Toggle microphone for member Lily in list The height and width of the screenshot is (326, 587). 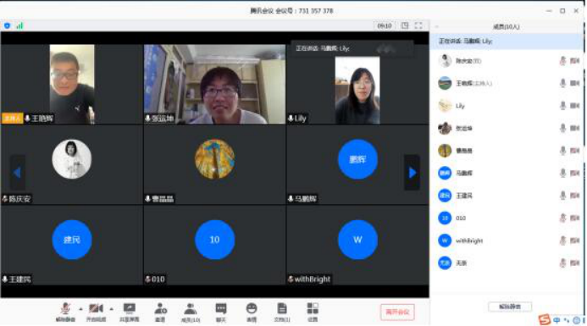click(x=562, y=106)
